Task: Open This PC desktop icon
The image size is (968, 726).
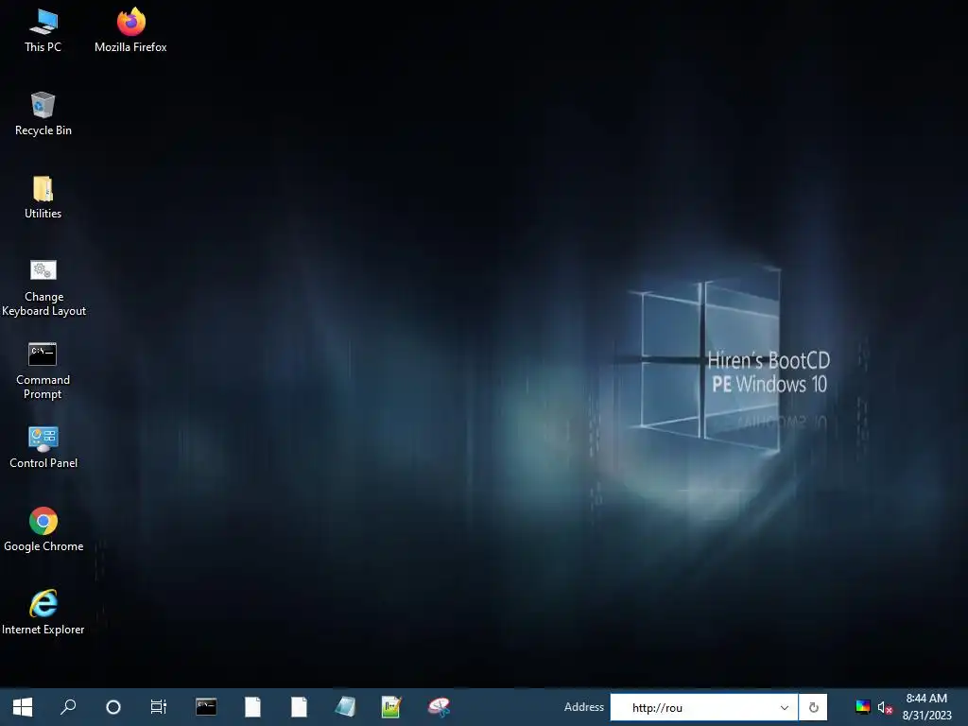Action: (x=43, y=31)
